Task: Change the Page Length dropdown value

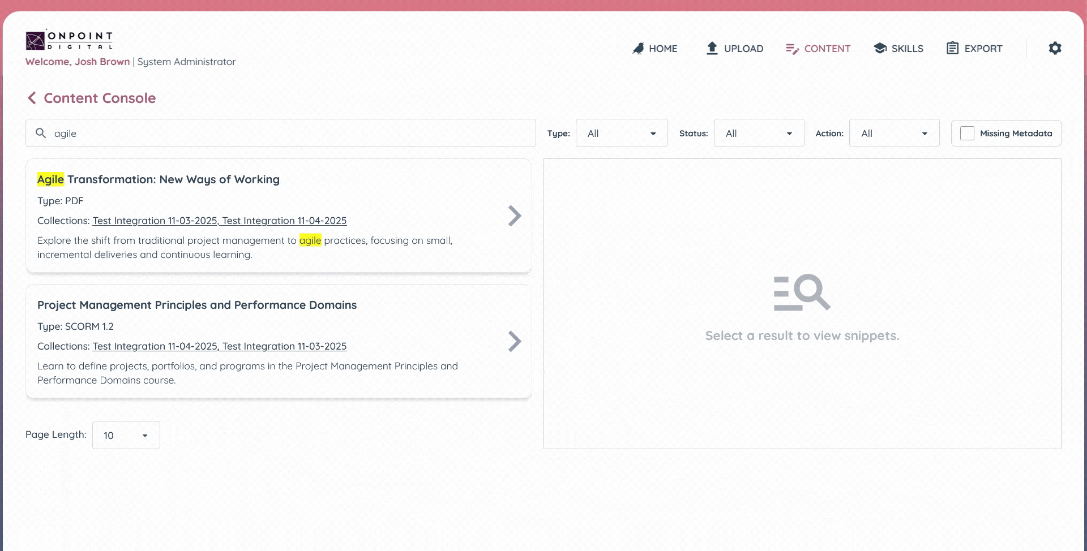Action: coord(125,435)
